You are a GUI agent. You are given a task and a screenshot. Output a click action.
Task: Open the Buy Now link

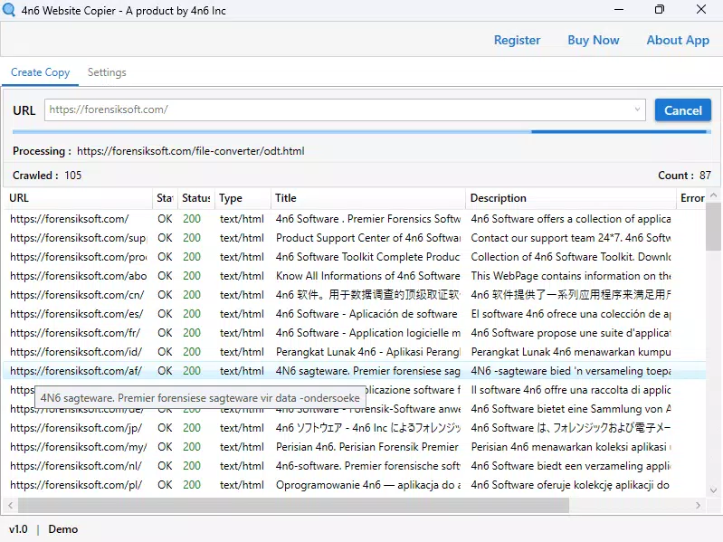(x=593, y=40)
